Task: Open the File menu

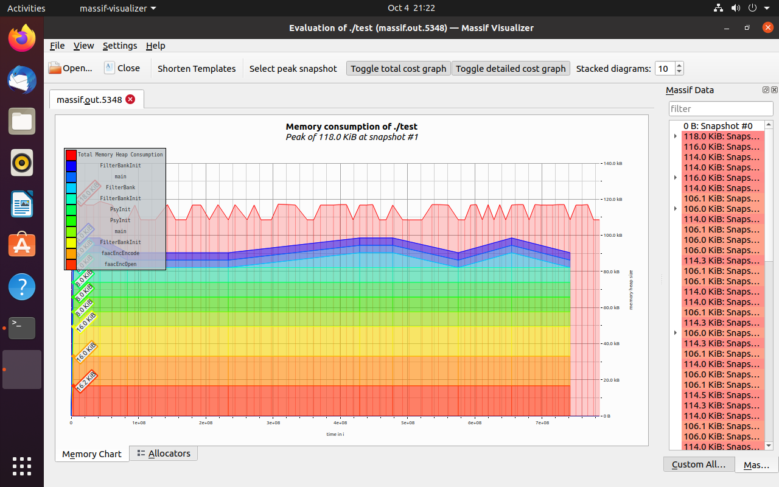Action: tap(57, 46)
